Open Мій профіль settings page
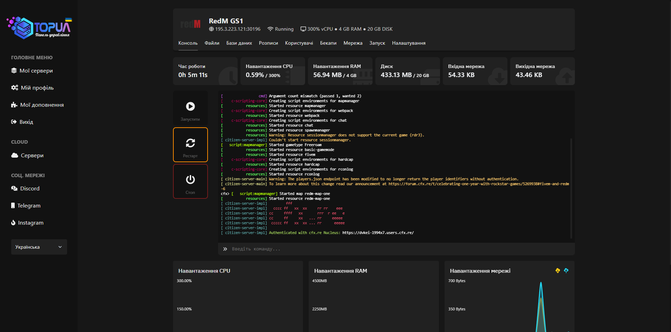This screenshot has width=671, height=332. click(37, 88)
